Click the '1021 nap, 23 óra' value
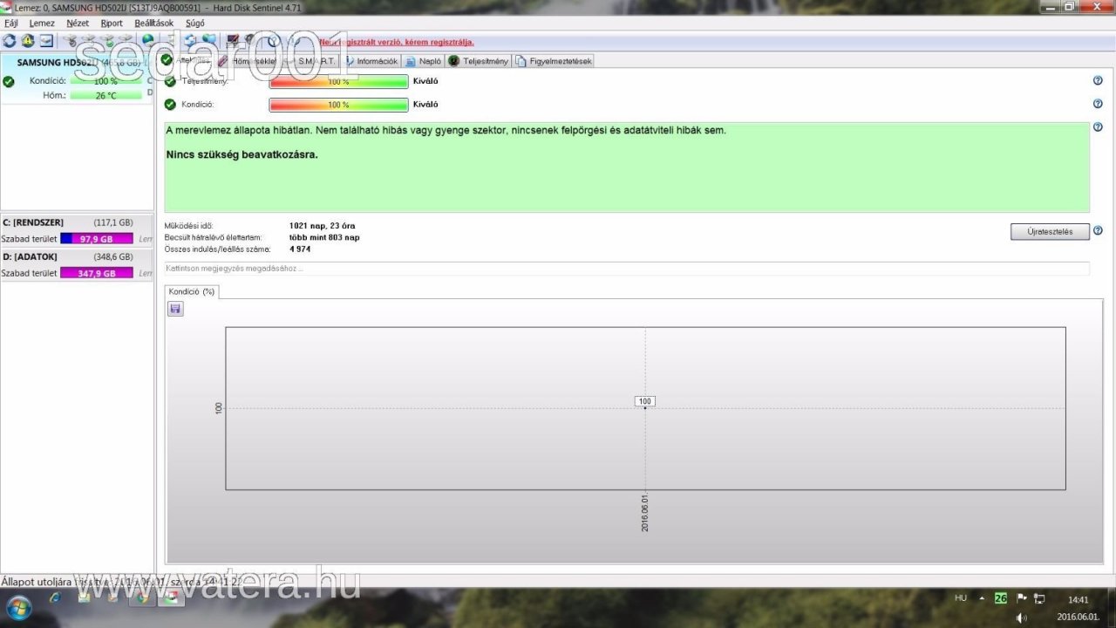Screen dimensions: 1116x628 (323, 226)
